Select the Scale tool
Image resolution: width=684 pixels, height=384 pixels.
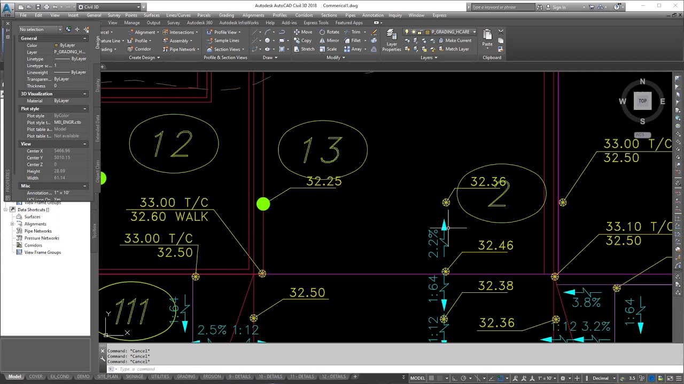(328, 49)
